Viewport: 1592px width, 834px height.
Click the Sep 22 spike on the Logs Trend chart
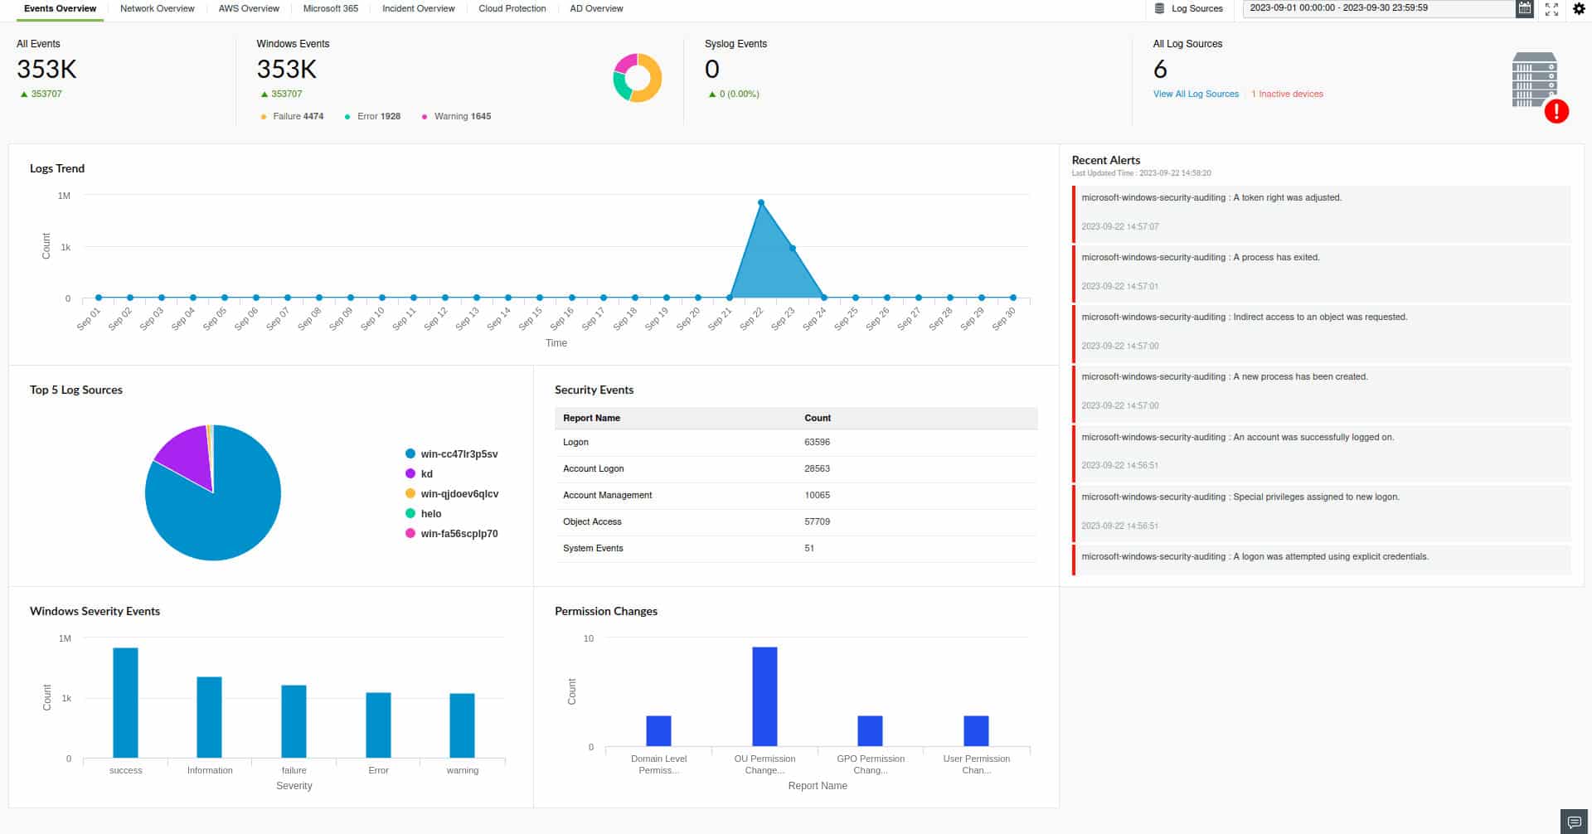760,203
